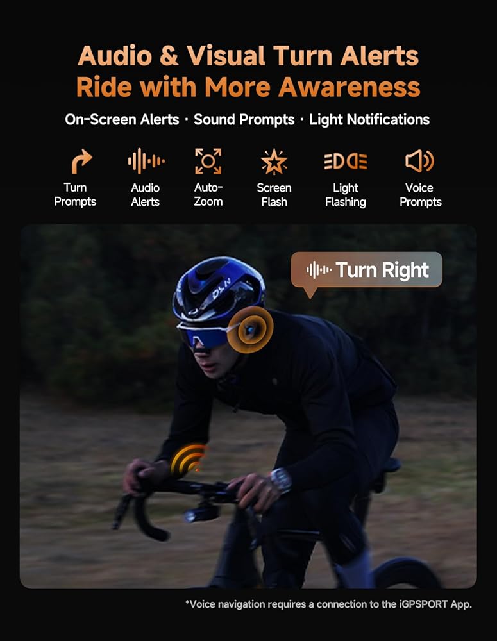
Task: Select the Auto-Zoom focus icon
Action: (x=208, y=161)
